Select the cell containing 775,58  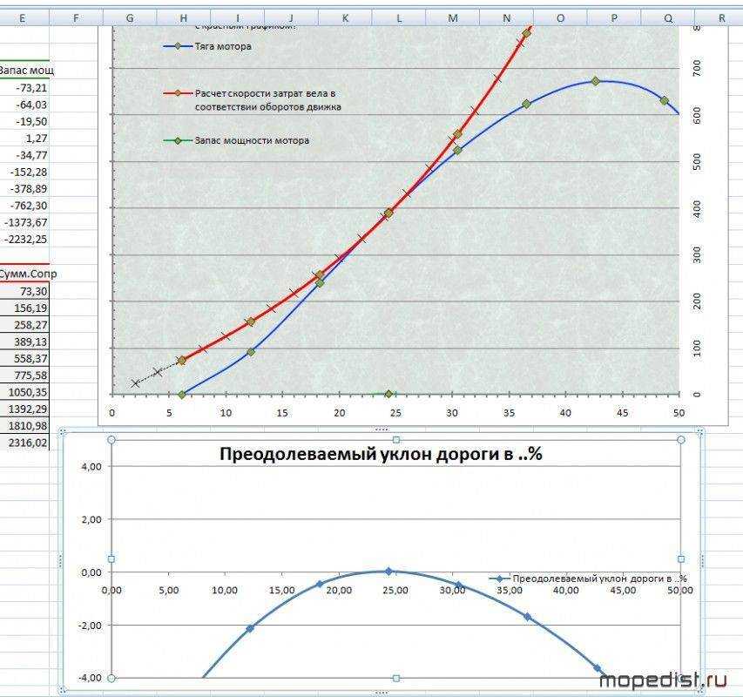(24, 376)
